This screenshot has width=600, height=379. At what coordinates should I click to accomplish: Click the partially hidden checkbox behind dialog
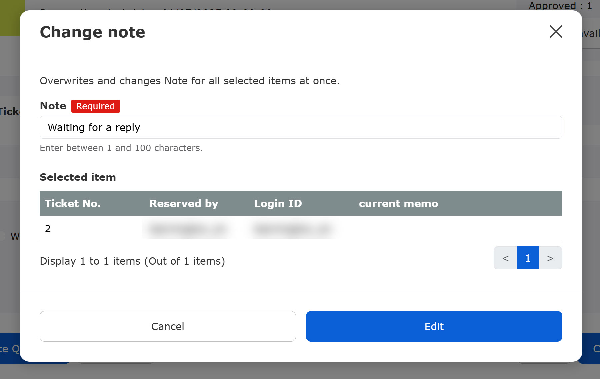click(2, 236)
